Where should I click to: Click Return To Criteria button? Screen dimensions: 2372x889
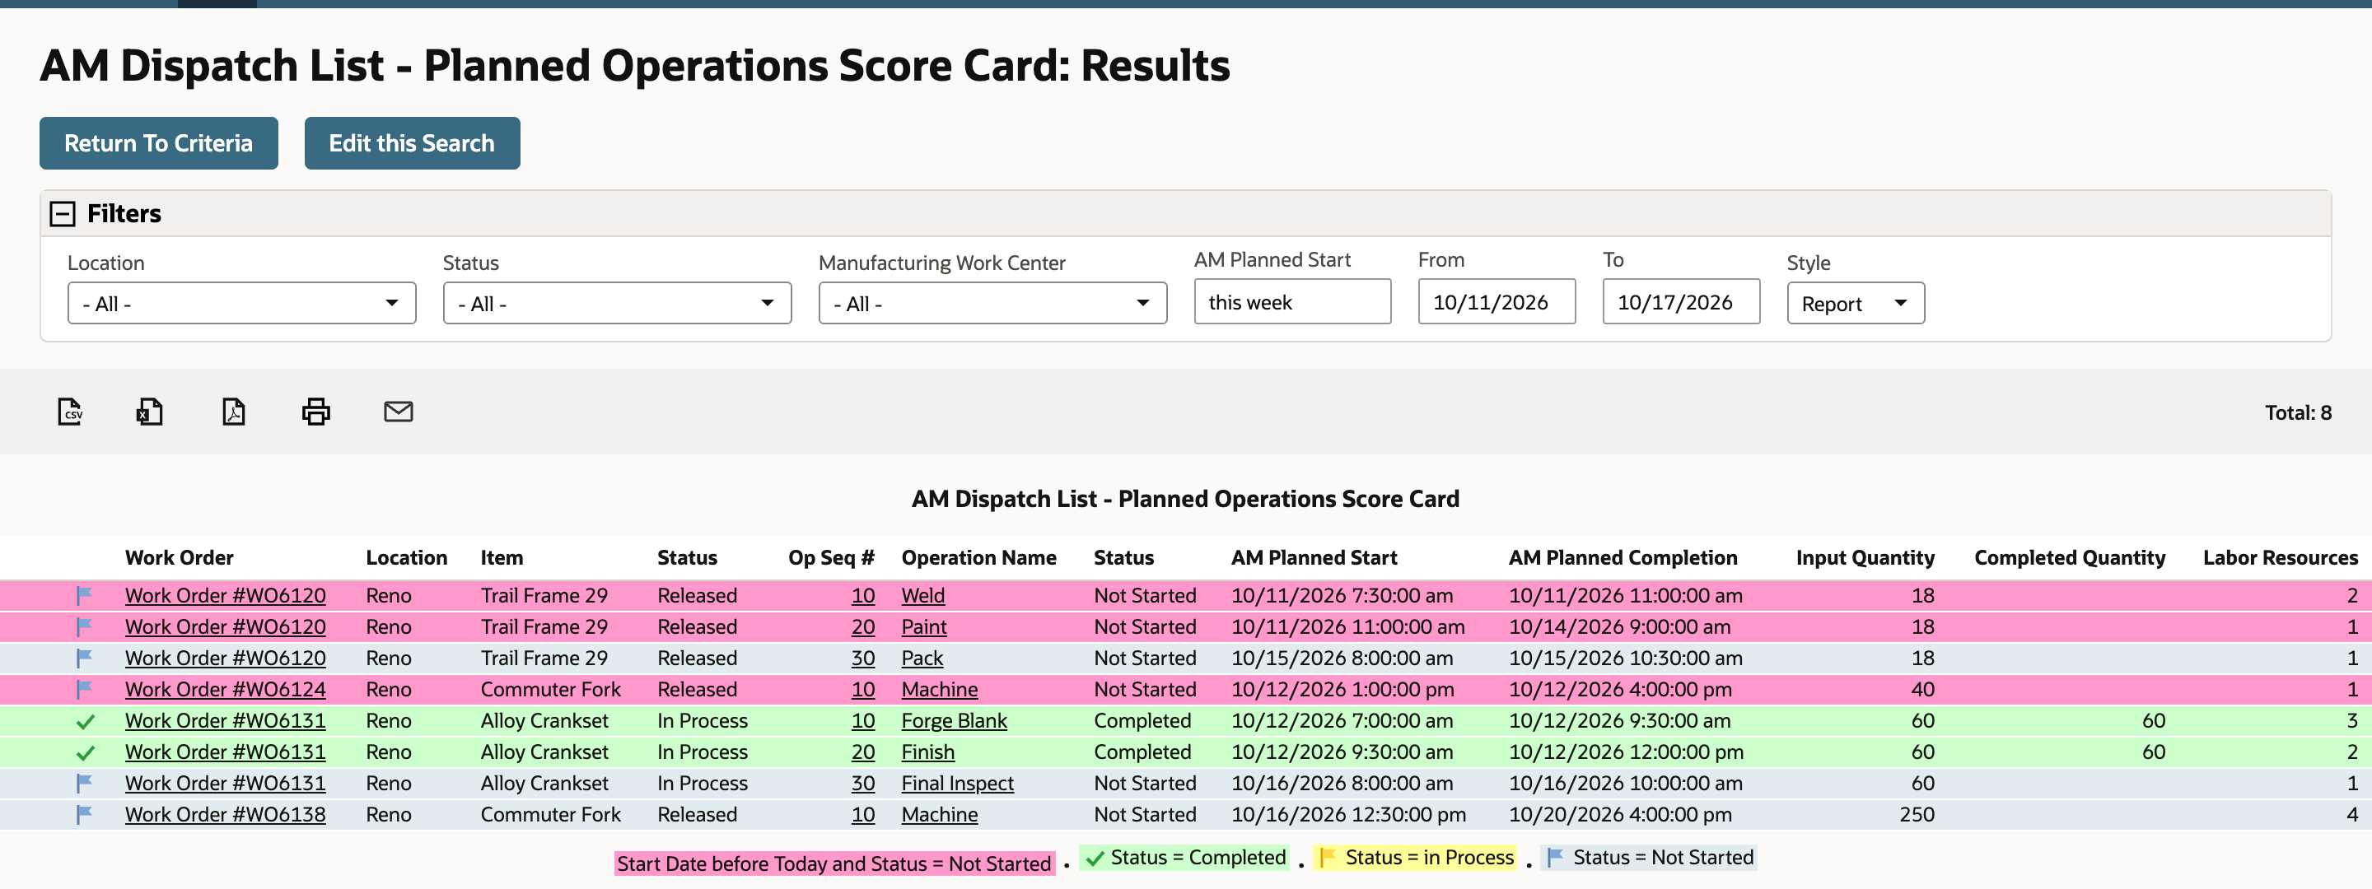[158, 143]
